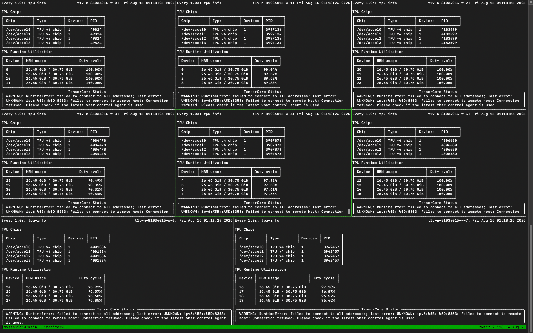Click the TPU Chips heading in w-2 pane
The height and width of the screenshot is (333, 533).
point(362,12)
